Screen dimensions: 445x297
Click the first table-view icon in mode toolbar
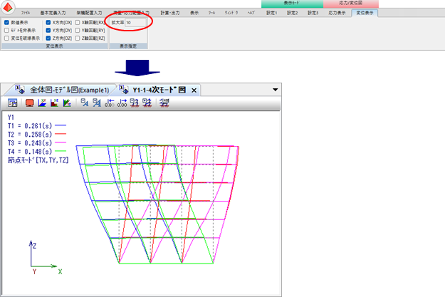13,103
